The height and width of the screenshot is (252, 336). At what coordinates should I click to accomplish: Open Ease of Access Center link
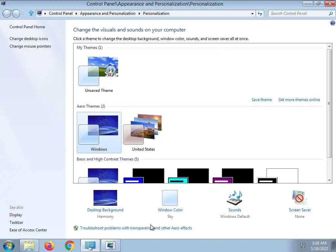click(28, 230)
